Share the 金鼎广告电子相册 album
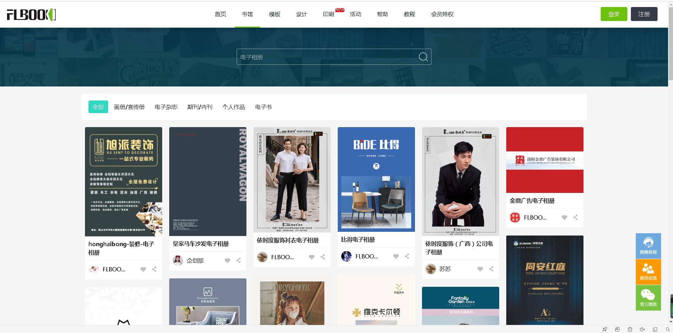 pyautogui.click(x=575, y=217)
